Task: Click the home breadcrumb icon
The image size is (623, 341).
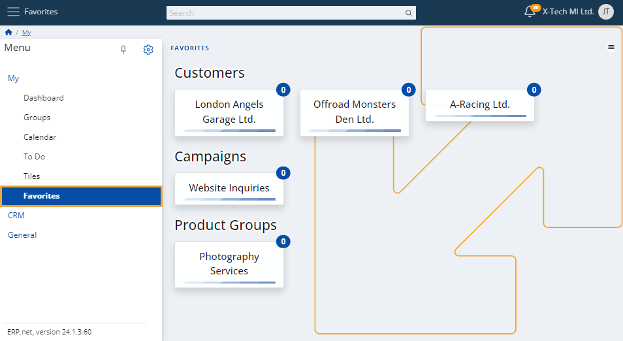Action: (x=8, y=32)
